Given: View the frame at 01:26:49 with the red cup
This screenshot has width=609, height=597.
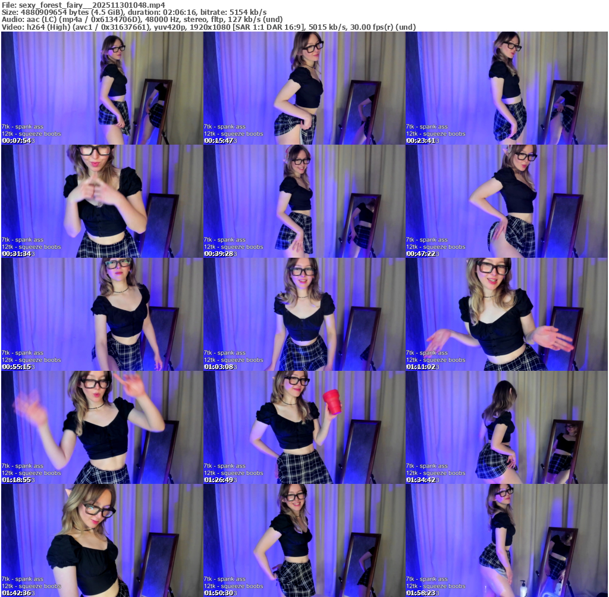Looking at the screenshot, I should pos(304,427).
